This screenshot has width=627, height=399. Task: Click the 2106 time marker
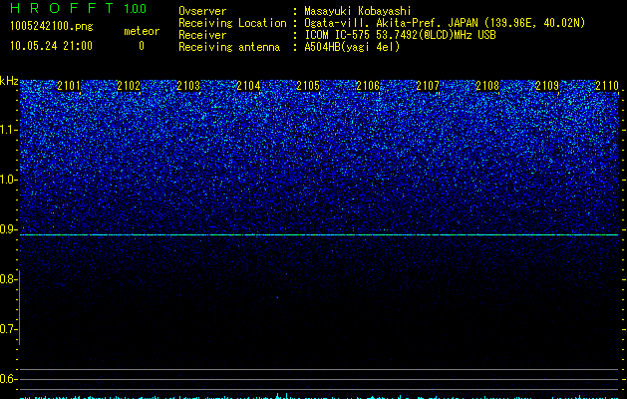[x=368, y=85]
